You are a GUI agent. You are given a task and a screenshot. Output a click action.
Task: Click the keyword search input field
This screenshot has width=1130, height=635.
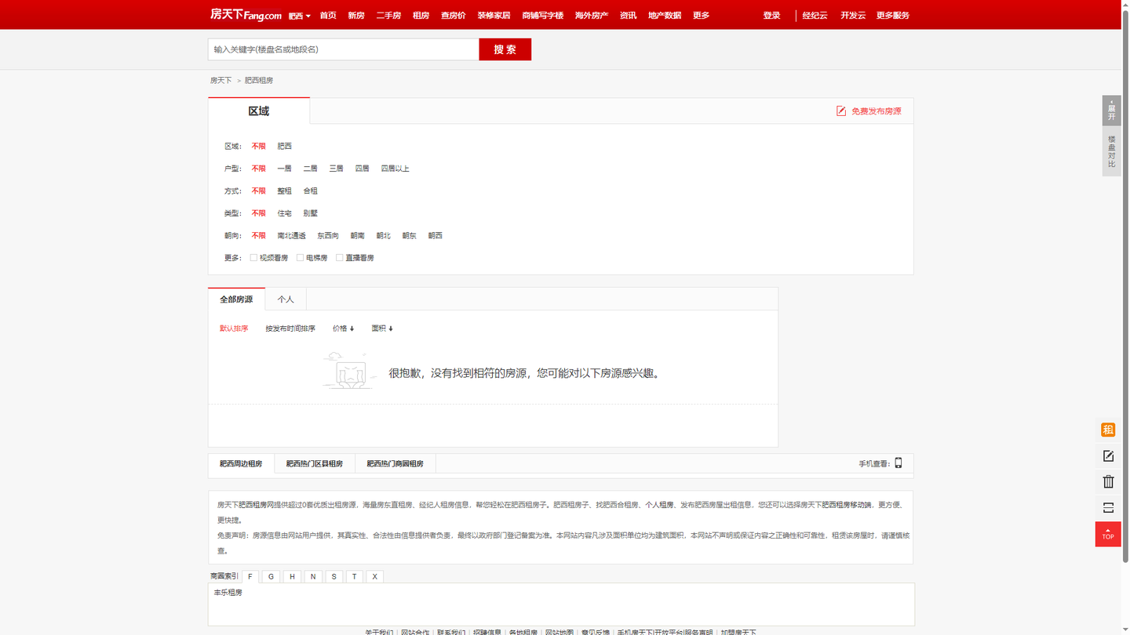tap(344, 49)
